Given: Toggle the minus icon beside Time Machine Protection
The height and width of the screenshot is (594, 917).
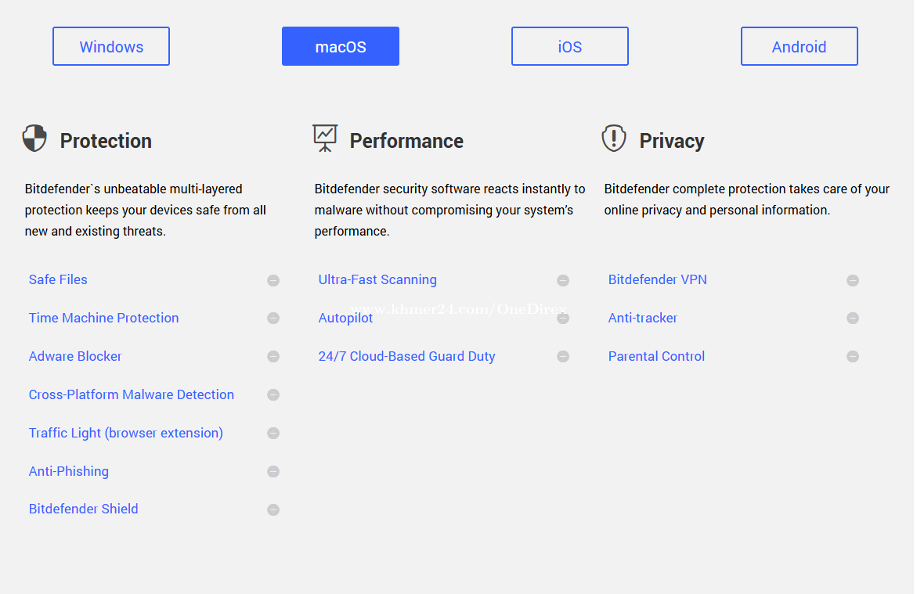Looking at the screenshot, I should click(x=273, y=318).
